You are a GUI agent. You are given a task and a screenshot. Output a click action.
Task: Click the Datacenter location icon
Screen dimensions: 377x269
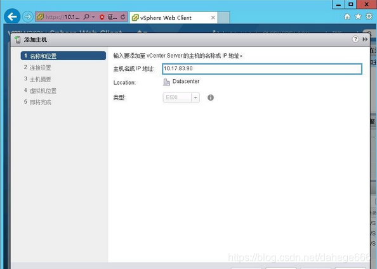166,82
